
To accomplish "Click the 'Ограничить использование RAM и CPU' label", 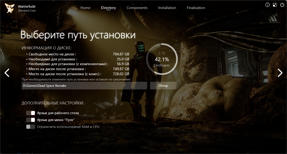I will coord(68,127).
